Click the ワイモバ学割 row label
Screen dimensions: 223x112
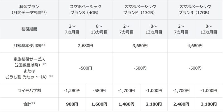(29, 91)
